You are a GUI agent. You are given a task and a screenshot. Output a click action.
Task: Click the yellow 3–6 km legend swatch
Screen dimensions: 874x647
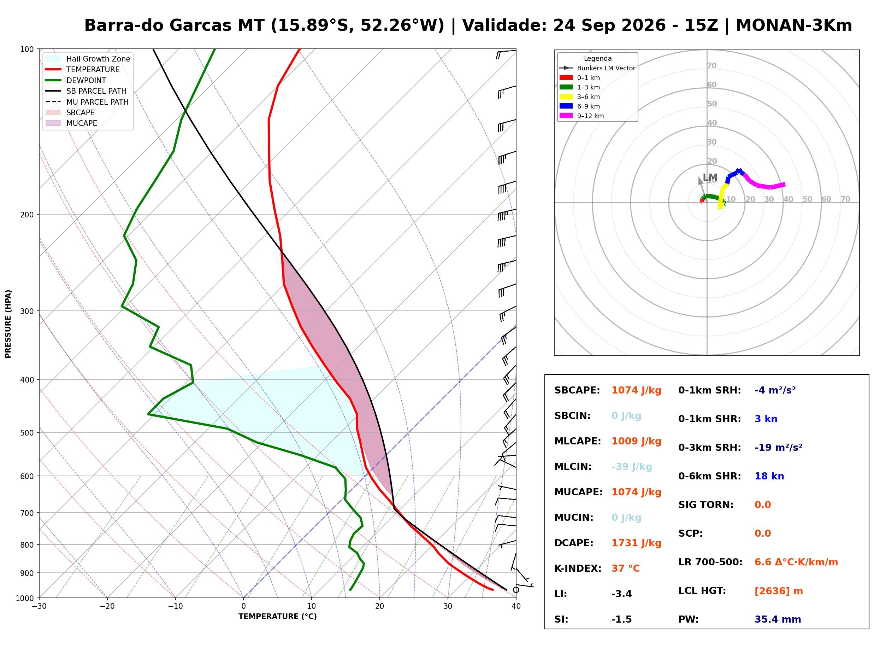(566, 97)
